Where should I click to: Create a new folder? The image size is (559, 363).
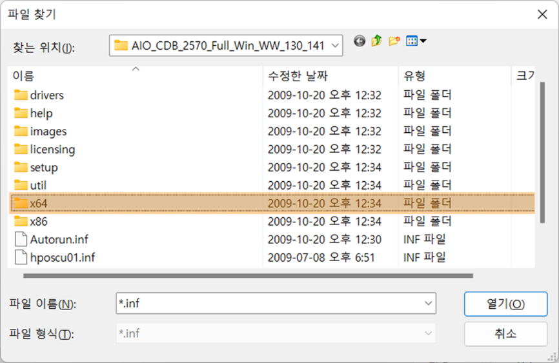coord(394,41)
